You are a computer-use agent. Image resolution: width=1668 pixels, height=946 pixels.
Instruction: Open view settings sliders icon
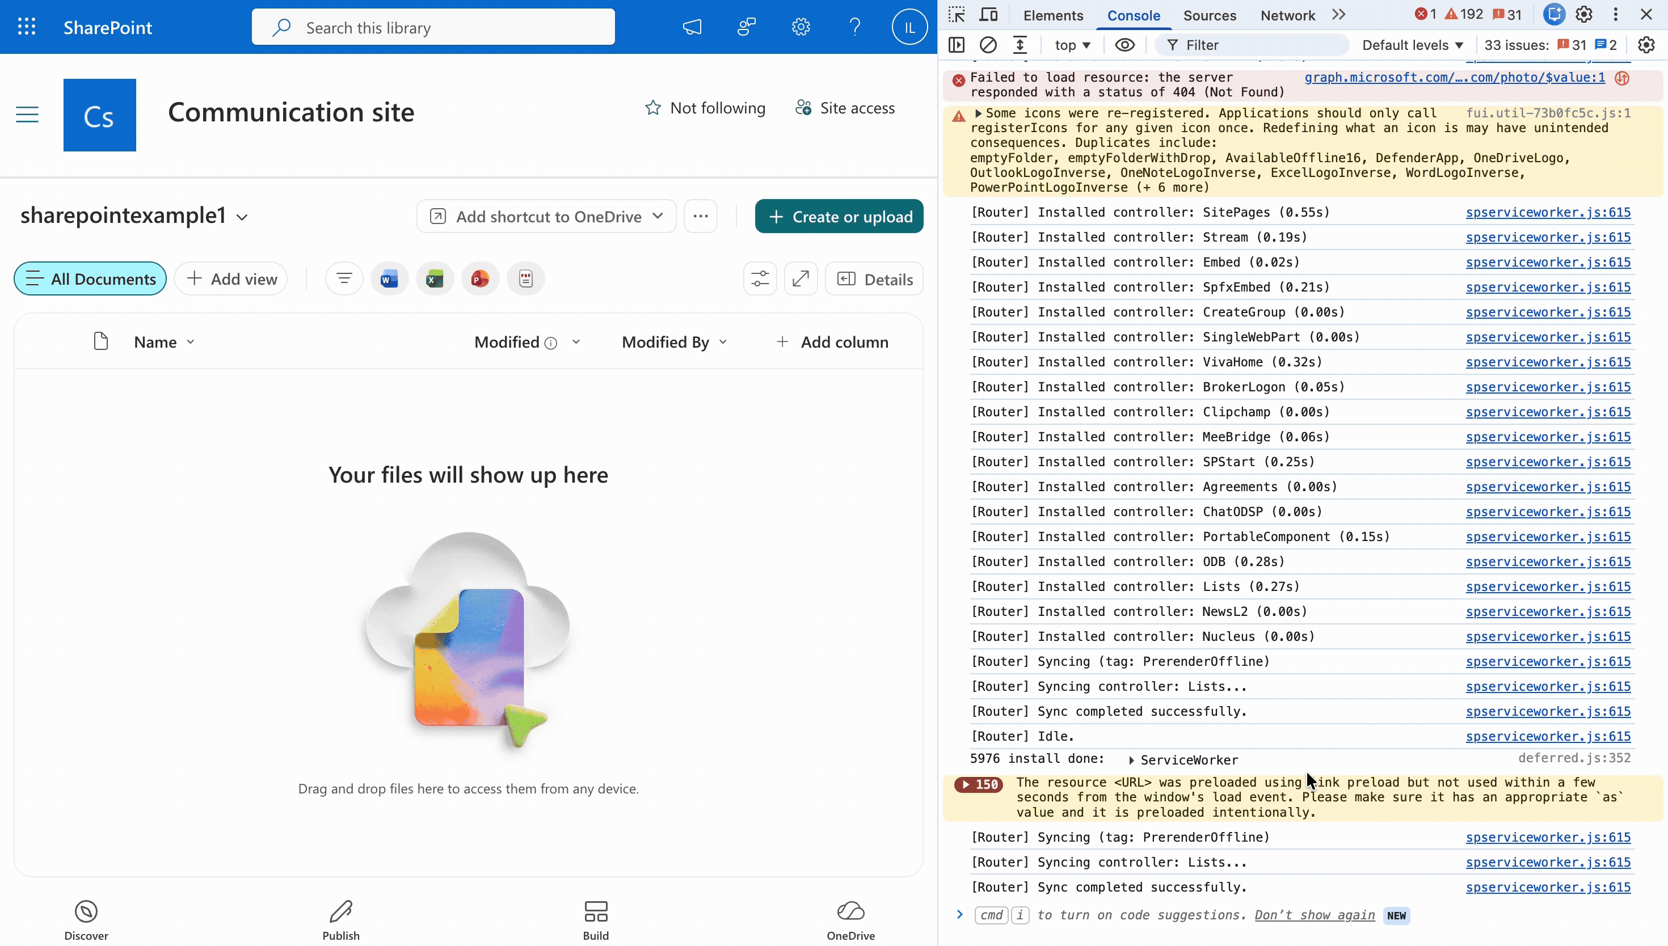[760, 278]
